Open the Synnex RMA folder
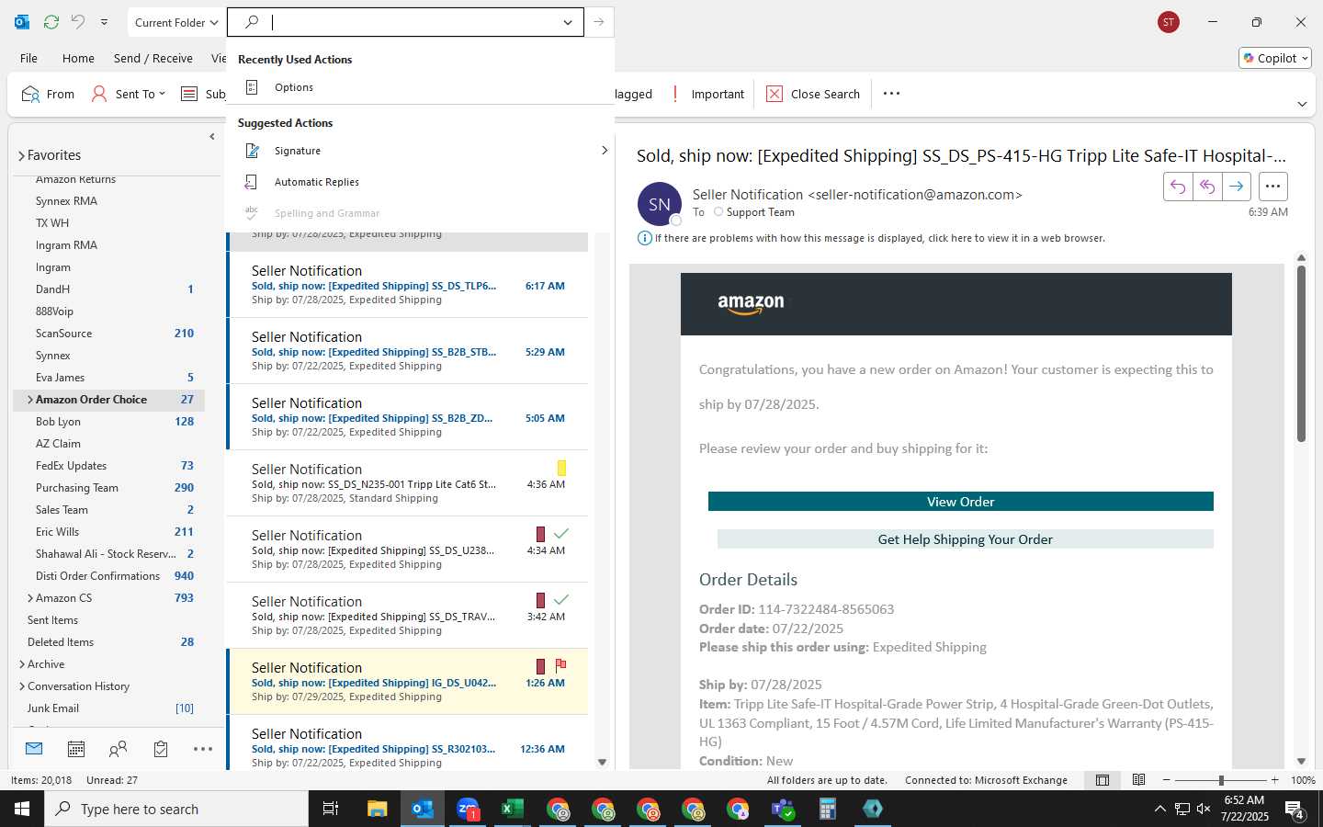 point(66,201)
